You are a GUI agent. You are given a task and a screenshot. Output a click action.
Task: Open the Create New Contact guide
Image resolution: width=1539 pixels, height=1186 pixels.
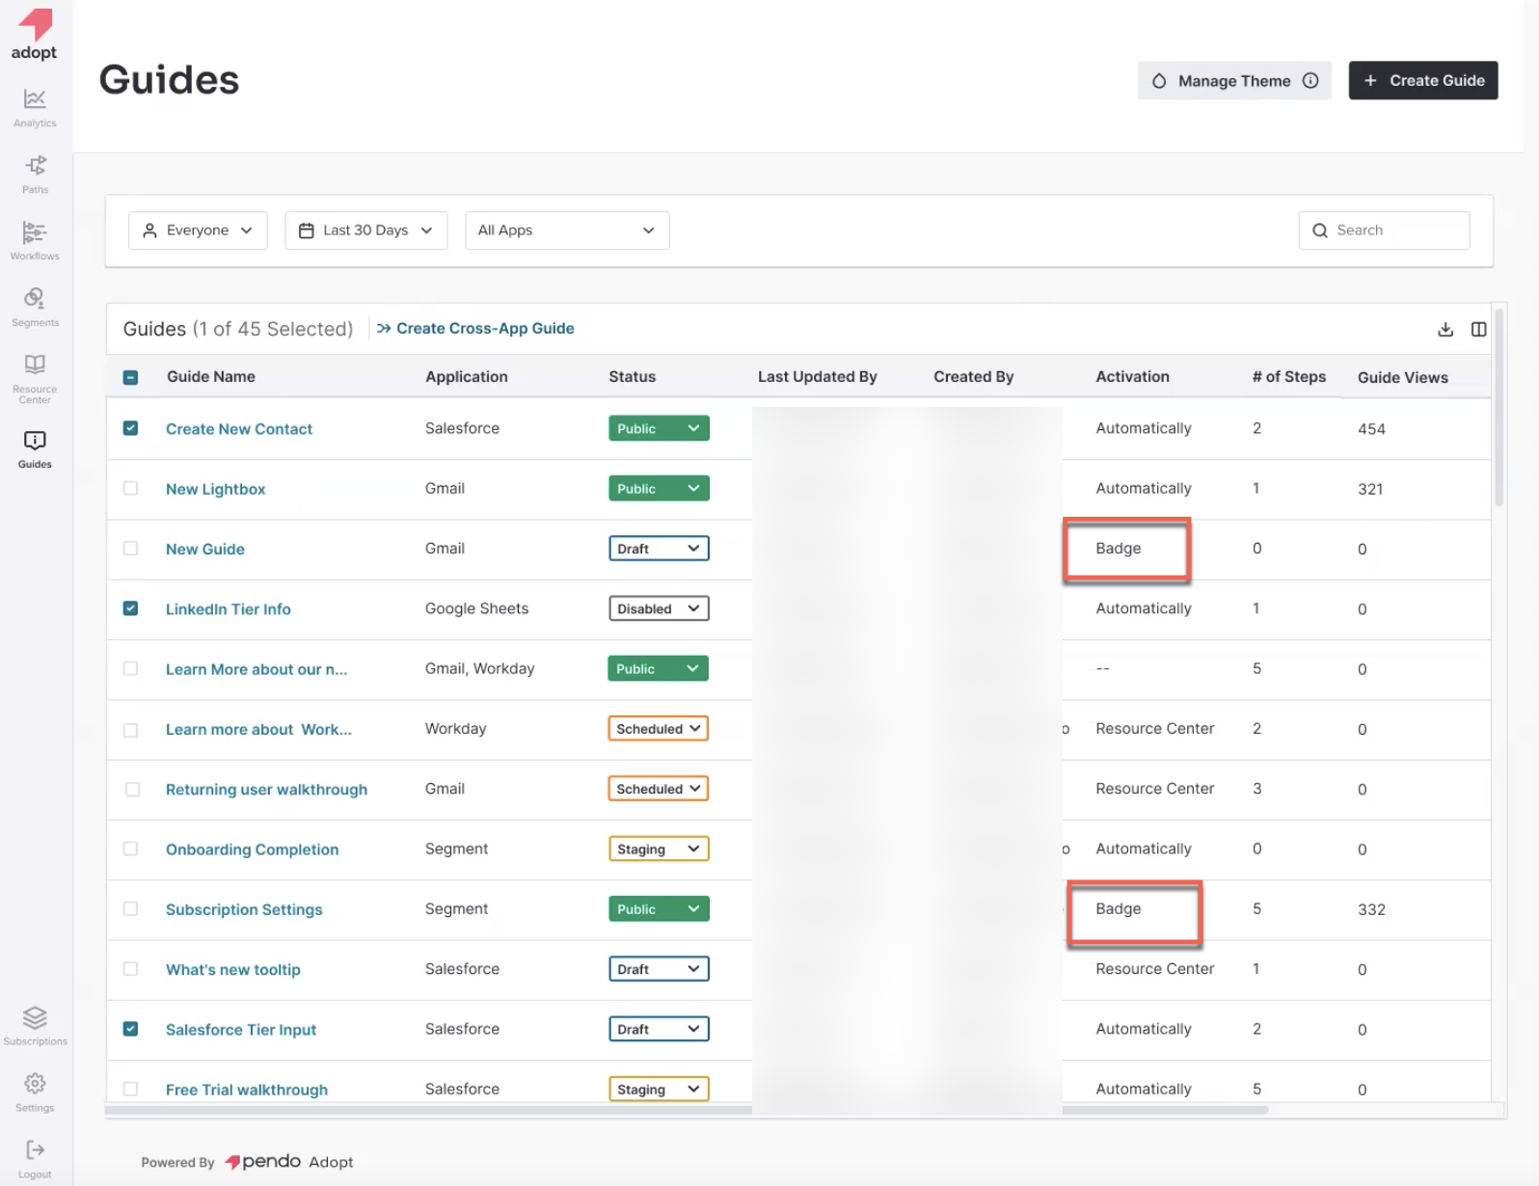coord(239,429)
